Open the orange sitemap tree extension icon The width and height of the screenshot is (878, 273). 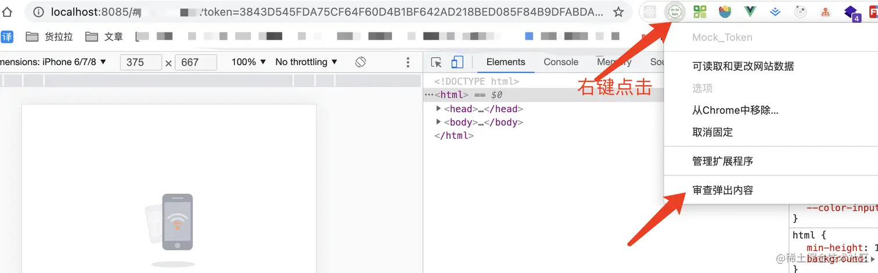tap(825, 12)
